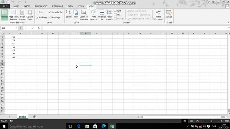The height and width of the screenshot is (129, 230).
Task: Click zoom out minus button
Action: [202, 121]
